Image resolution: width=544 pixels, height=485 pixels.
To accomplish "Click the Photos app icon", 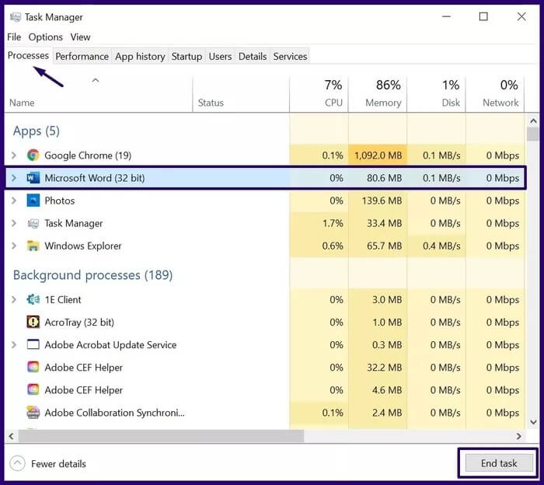I will (33, 201).
